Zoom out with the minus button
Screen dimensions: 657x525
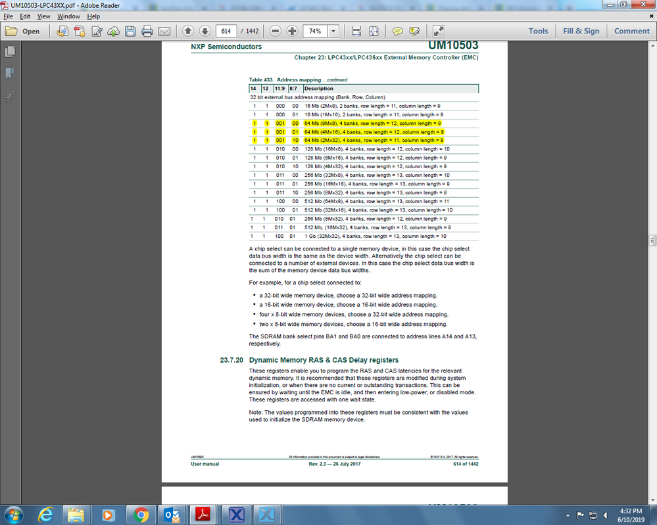click(276, 31)
